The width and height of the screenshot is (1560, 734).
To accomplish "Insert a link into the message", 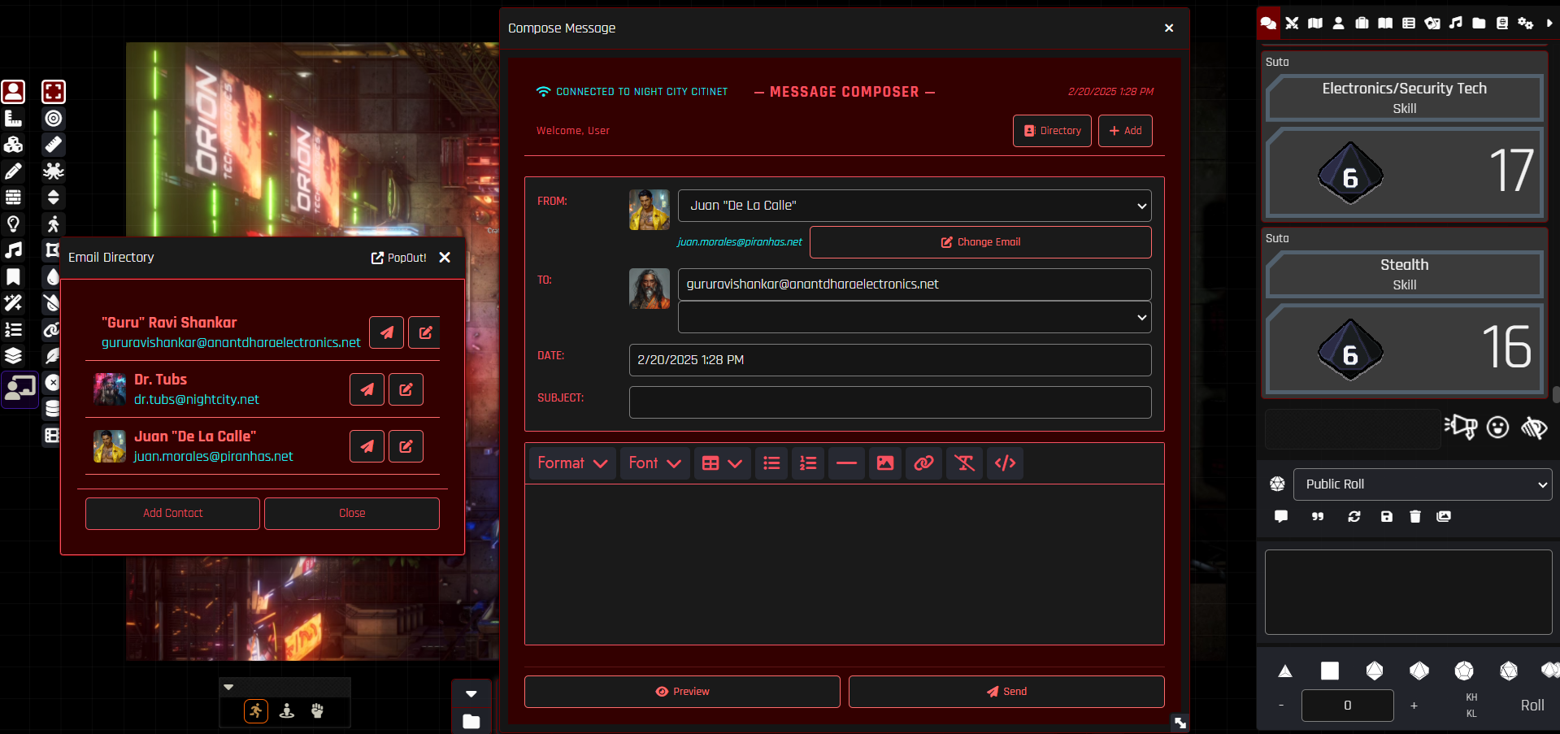I will click(923, 463).
